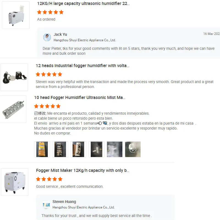Viewport: 220px width, 220px height.
Task: Click the 12KG/H large capacity ultrasonic humidifier title
Action: (x=83, y=4)
